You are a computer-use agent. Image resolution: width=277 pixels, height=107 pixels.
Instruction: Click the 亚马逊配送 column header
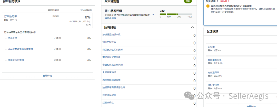86,10
